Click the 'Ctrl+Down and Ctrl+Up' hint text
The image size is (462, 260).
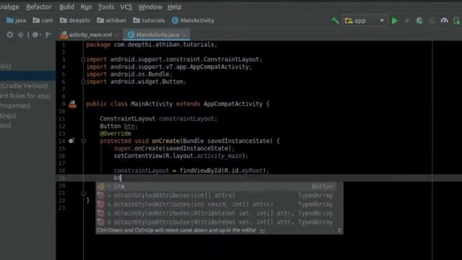point(176,230)
